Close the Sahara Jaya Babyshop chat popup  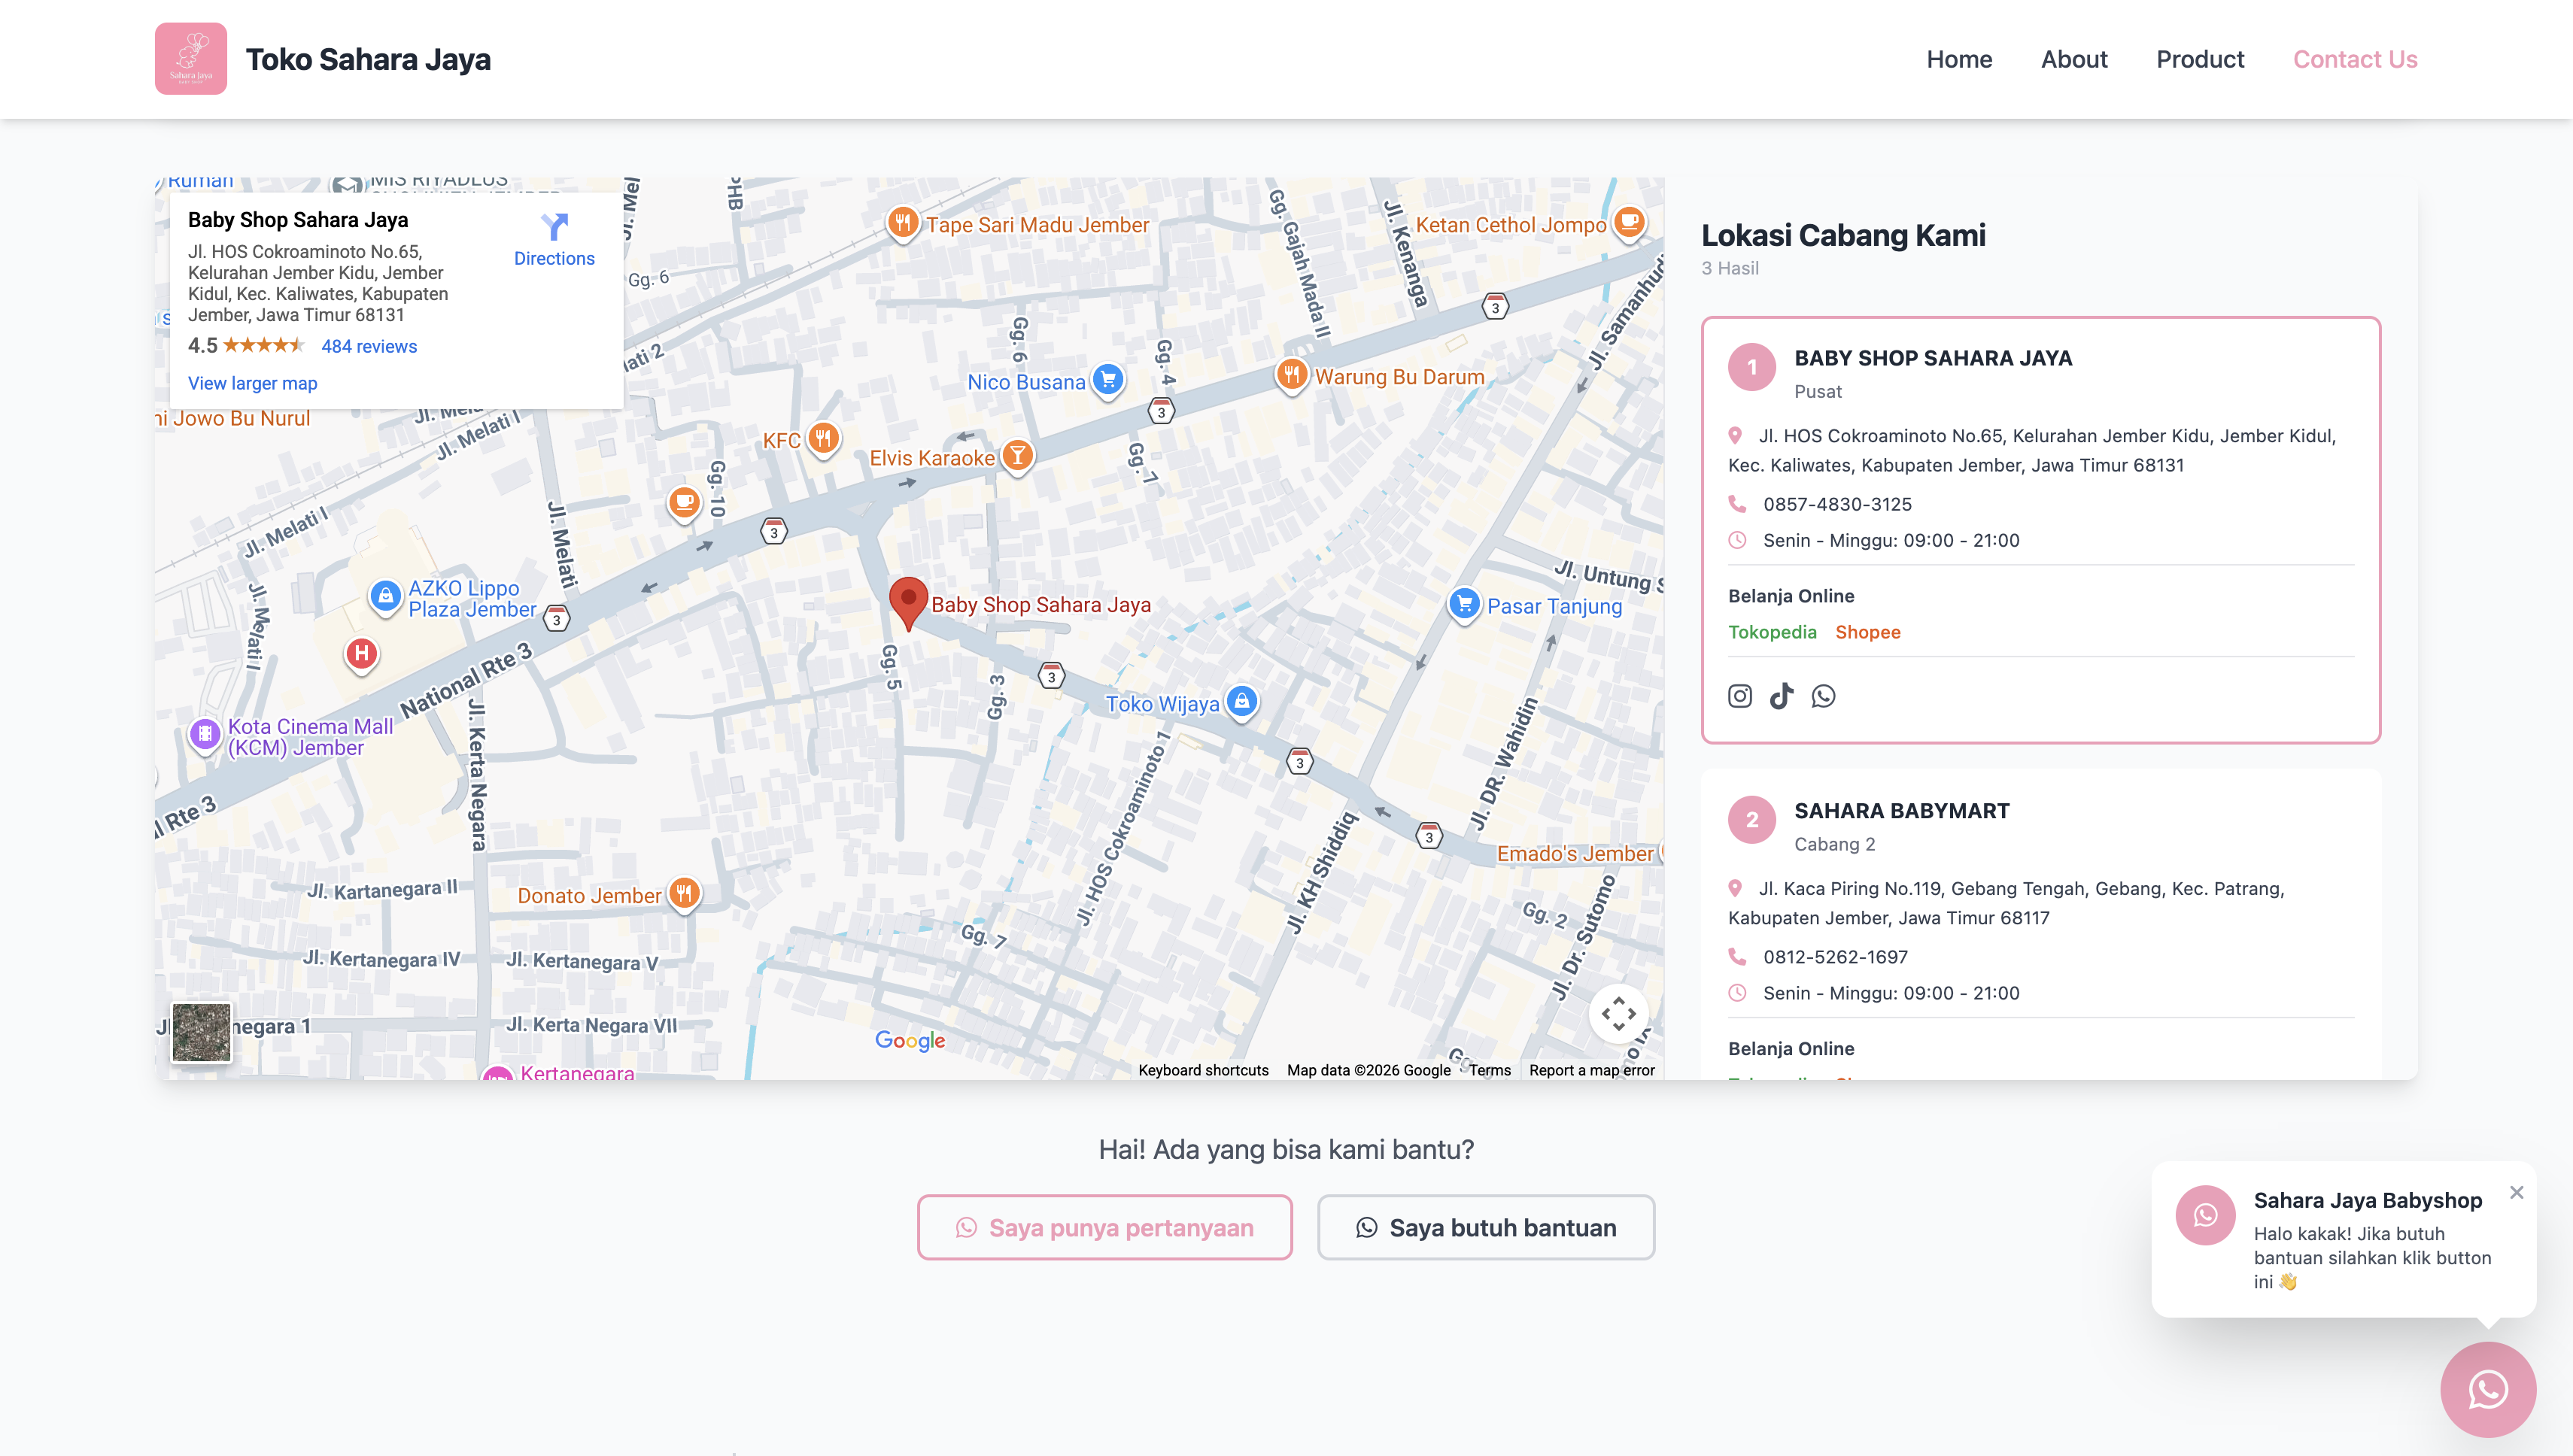[x=2516, y=1192]
